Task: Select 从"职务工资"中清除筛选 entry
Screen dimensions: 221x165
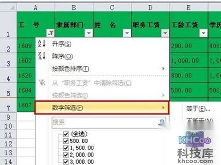Action: (x=102, y=83)
